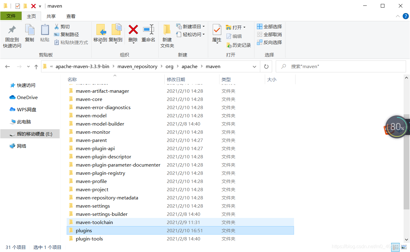
Task: Click Select None (全部取消)
Action: pos(269,35)
